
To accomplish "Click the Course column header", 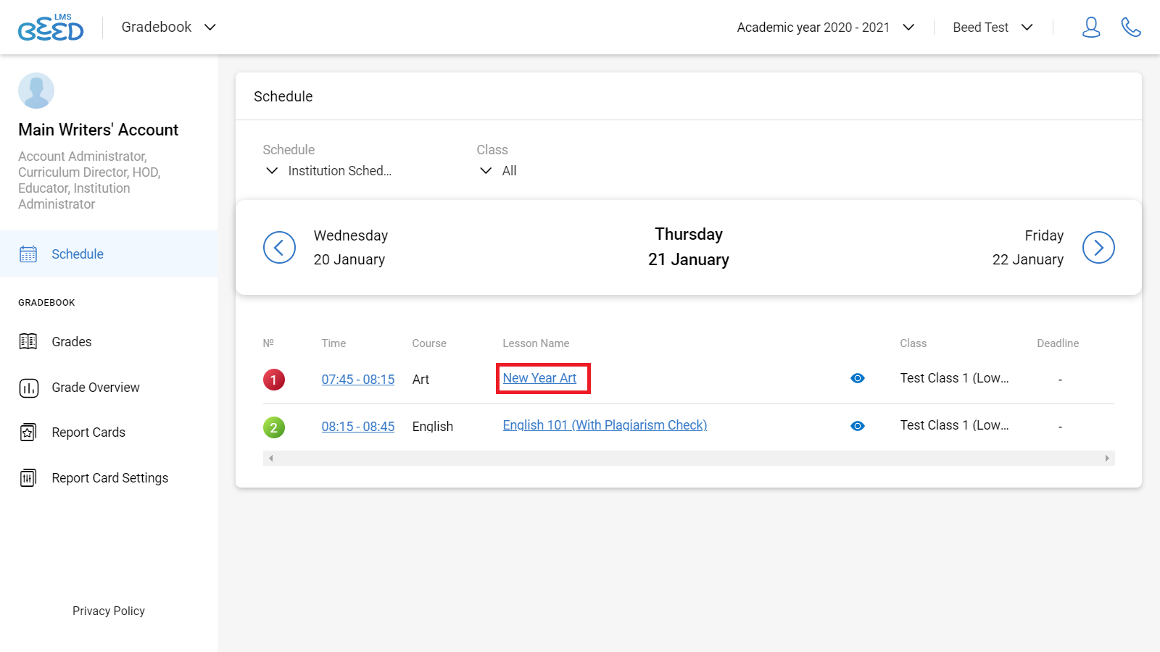I will 429,343.
